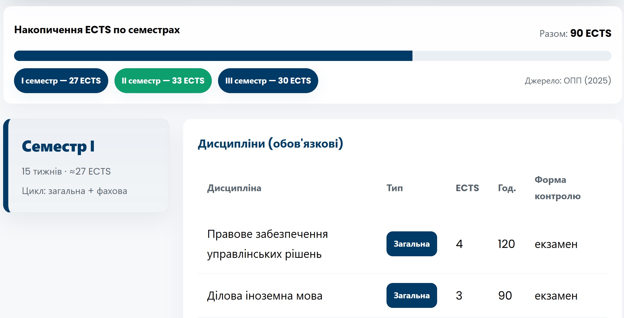The width and height of the screenshot is (624, 318).
Task: Sort by the Форма контролю column header
Action: tap(557, 188)
